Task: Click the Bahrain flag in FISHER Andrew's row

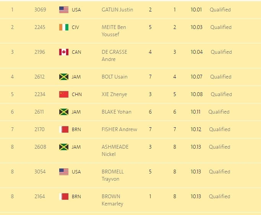Action: coord(64,129)
